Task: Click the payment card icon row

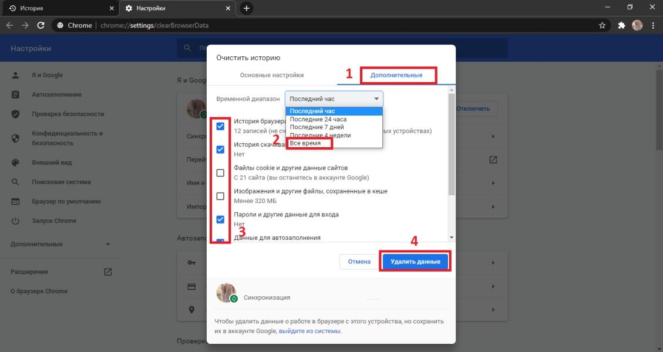Action: pyautogui.click(x=191, y=286)
